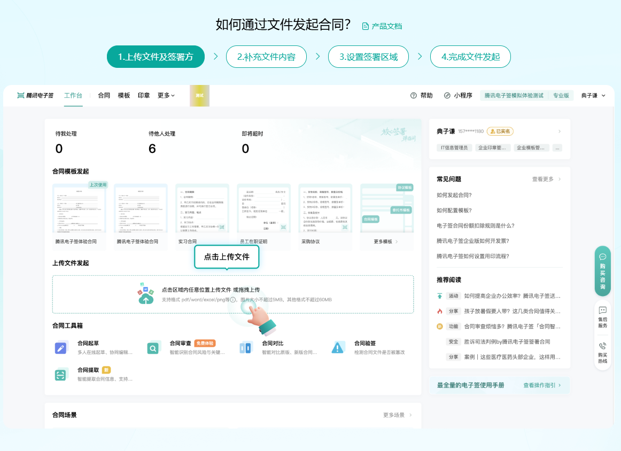Image resolution: width=621 pixels, height=451 pixels.
Task: Open the 典子谦 account dropdown
Action: coord(593,96)
